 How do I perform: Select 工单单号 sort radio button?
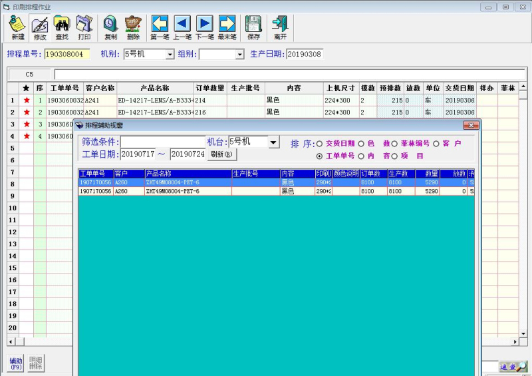pyautogui.click(x=319, y=156)
